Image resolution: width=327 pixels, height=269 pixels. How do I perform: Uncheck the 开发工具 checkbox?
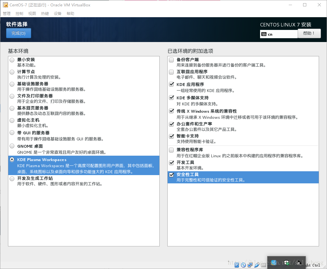[171, 163]
